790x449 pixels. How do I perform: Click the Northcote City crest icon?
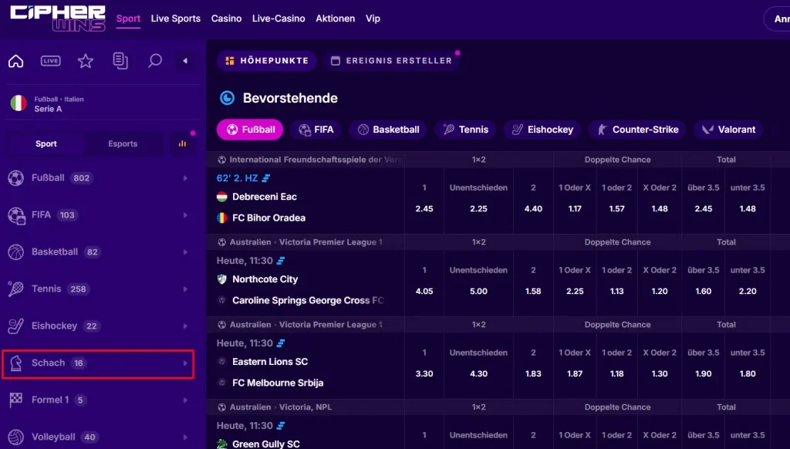tap(221, 279)
